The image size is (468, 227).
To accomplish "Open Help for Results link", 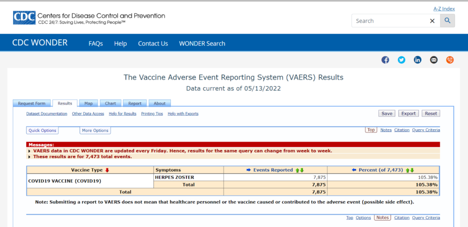I will coord(122,114).
